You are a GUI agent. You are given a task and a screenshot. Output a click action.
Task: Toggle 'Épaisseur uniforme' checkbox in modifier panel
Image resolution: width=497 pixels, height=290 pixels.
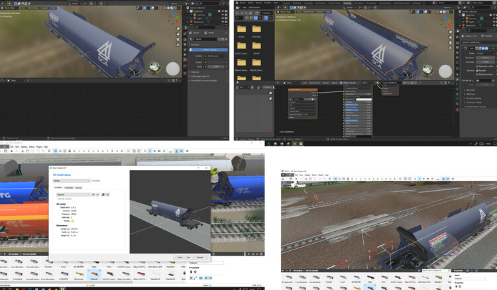coord(477,66)
